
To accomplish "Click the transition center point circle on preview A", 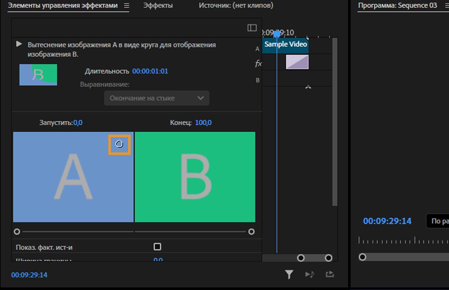I will 119,144.
